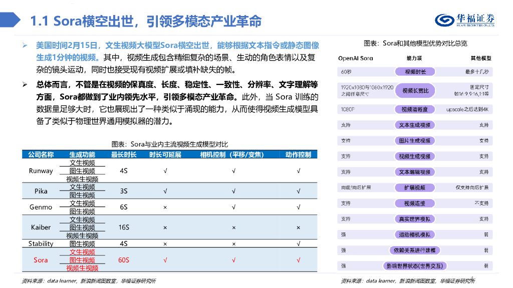
Task: Click the '1080P' clarity value
Action: pos(348,109)
